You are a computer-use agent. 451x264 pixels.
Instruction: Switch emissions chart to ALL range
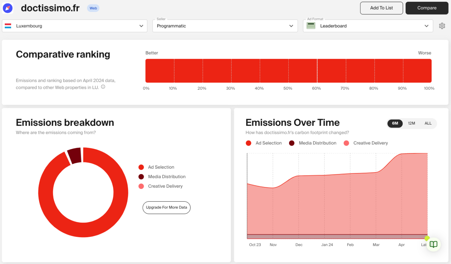point(428,123)
